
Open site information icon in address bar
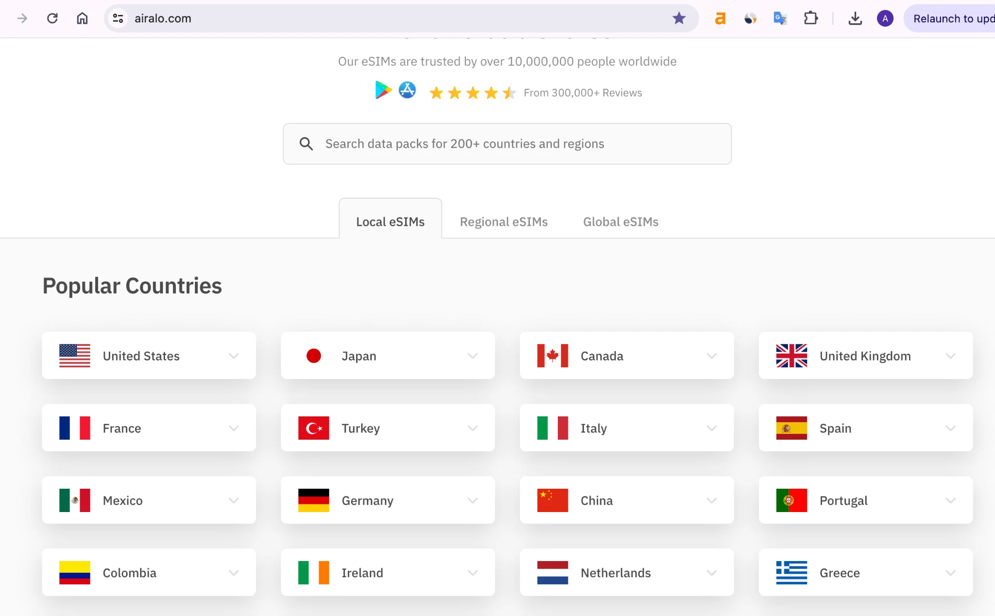(x=118, y=18)
